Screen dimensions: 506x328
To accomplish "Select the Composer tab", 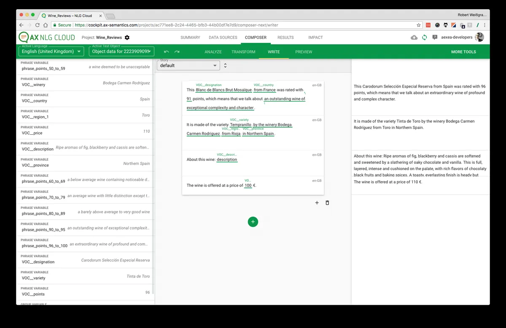I will click(x=256, y=37).
